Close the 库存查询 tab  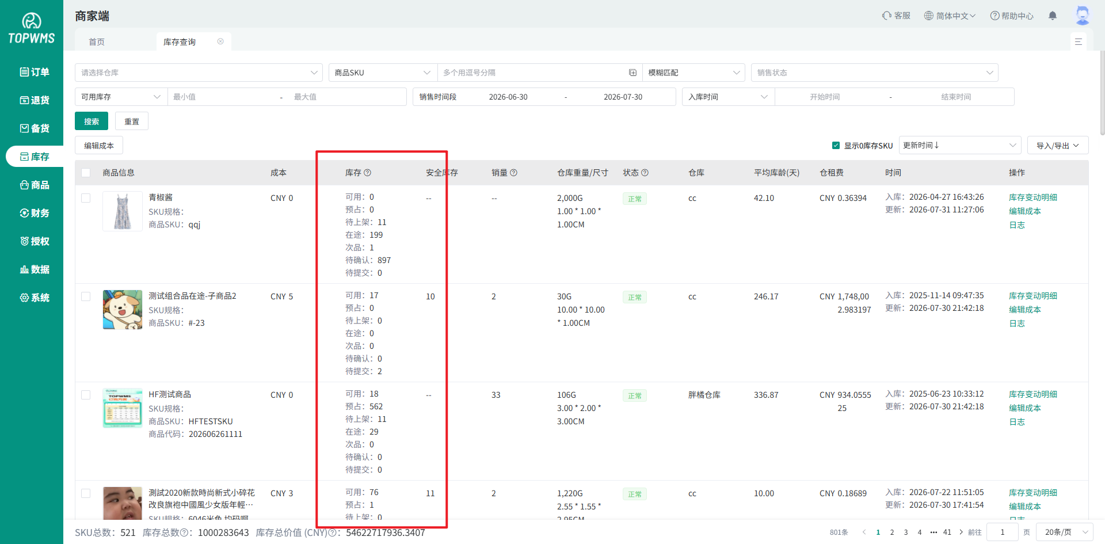pyautogui.click(x=220, y=41)
